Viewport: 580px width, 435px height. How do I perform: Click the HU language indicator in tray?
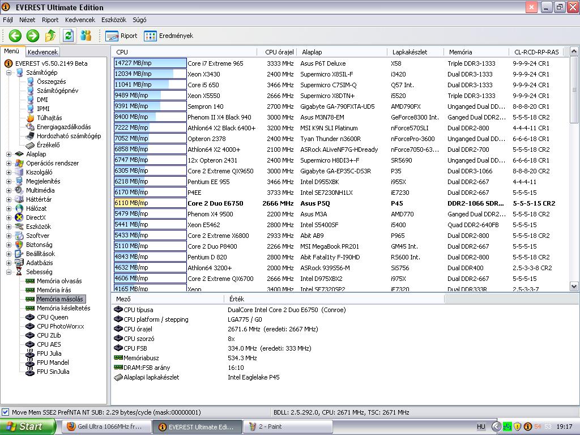pos(481,427)
